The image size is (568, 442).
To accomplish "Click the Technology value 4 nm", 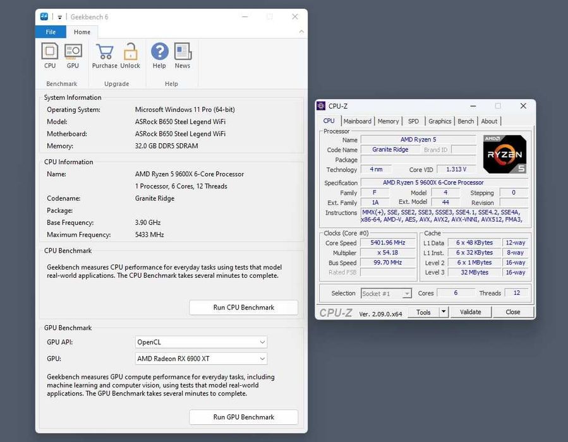I will point(376,169).
